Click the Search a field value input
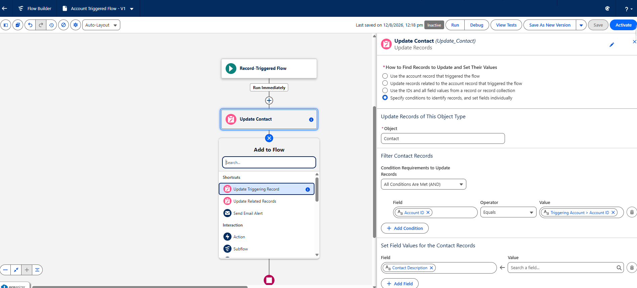The width and height of the screenshot is (637, 288). (x=566, y=268)
